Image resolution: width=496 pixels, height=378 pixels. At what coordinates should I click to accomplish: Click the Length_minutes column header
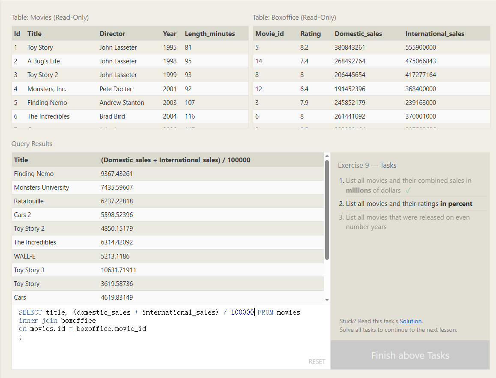pos(210,33)
